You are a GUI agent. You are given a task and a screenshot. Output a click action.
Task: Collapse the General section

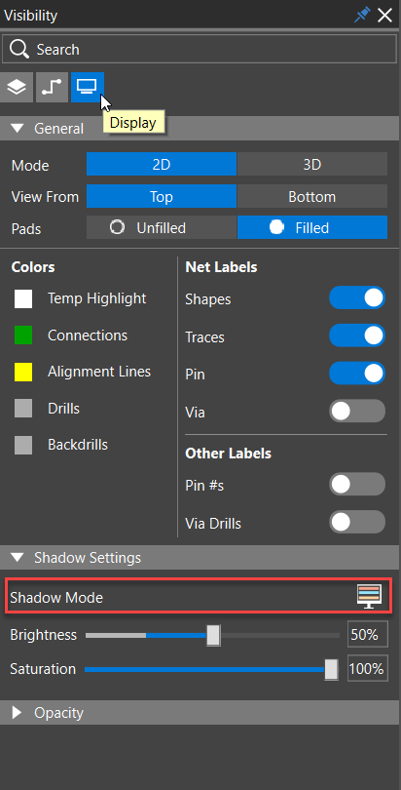pos(18,129)
